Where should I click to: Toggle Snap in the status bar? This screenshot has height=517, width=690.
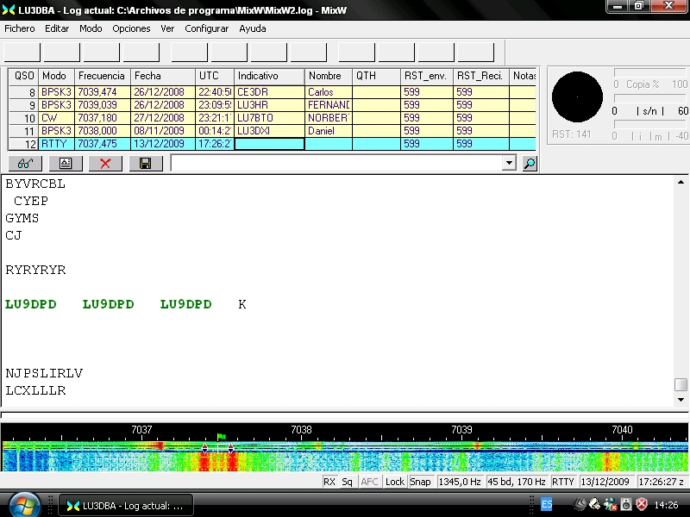click(x=421, y=482)
